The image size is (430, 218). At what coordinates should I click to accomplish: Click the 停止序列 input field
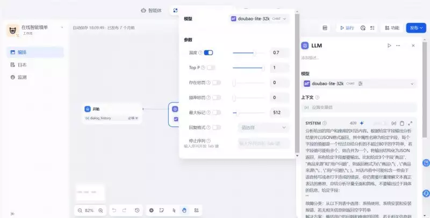pos(263,143)
